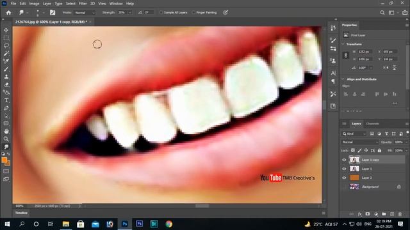410x230 pixels.
Task: Click the delete layer trash icon
Action: 400,214
